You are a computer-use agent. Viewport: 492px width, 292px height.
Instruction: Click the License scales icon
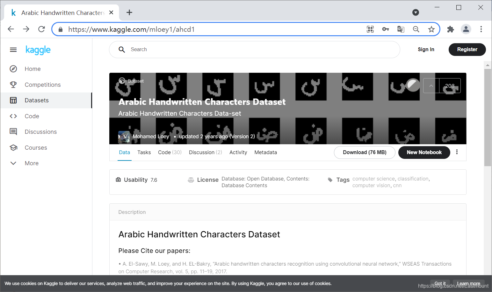click(191, 180)
